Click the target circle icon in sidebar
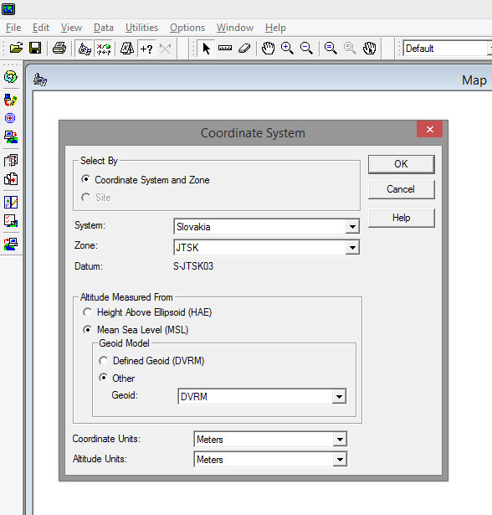The width and height of the screenshot is (492, 515). tap(10, 118)
